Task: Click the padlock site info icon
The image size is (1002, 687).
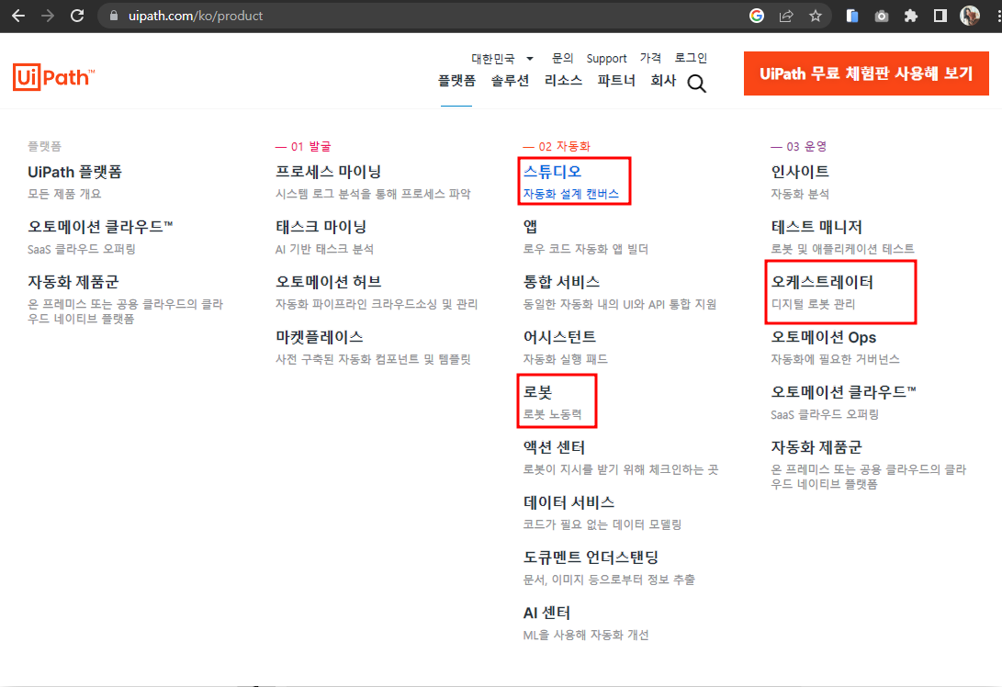Action: (x=114, y=16)
